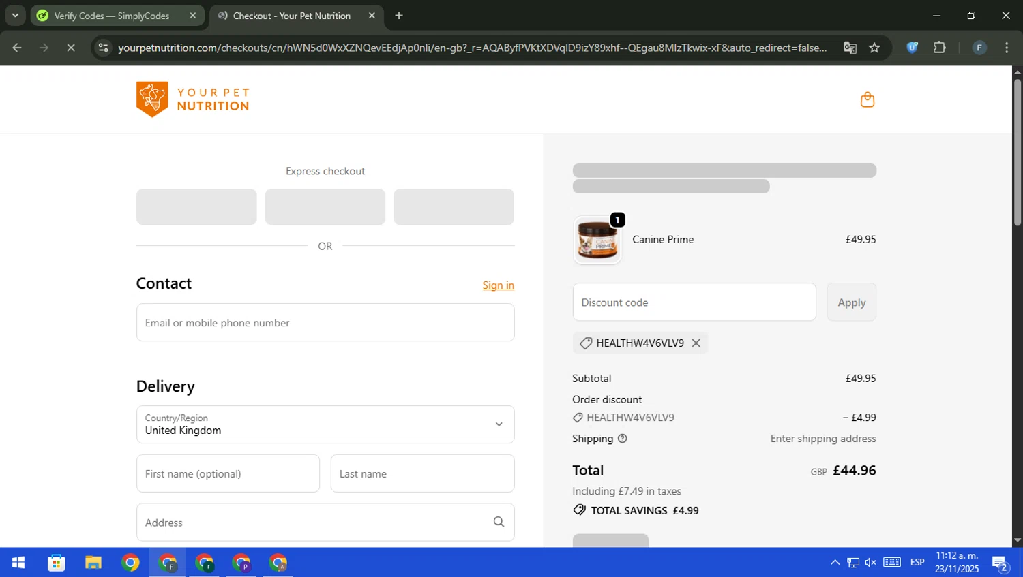This screenshot has width=1023, height=577.
Task: Open the Country/Region dropdown
Action: point(325,424)
